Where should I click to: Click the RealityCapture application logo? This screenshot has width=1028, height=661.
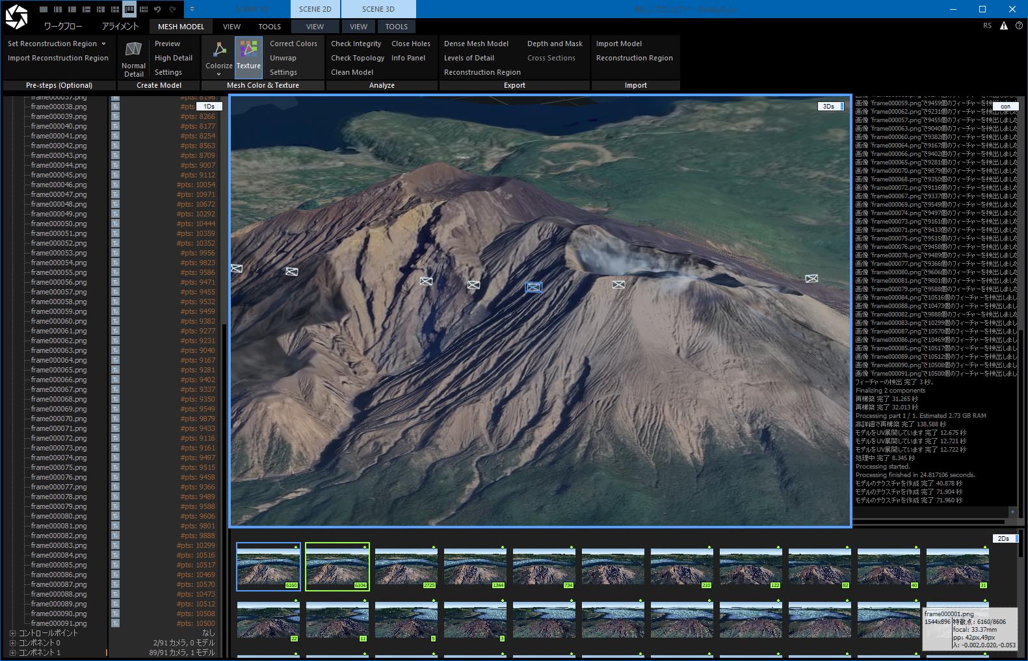pos(16,17)
